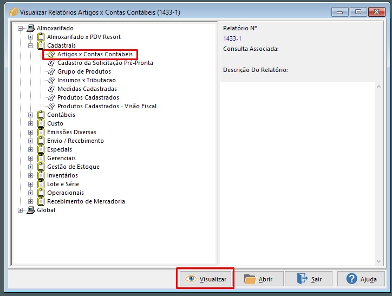Click the Almoxarifado computer icon

[x=30, y=28]
